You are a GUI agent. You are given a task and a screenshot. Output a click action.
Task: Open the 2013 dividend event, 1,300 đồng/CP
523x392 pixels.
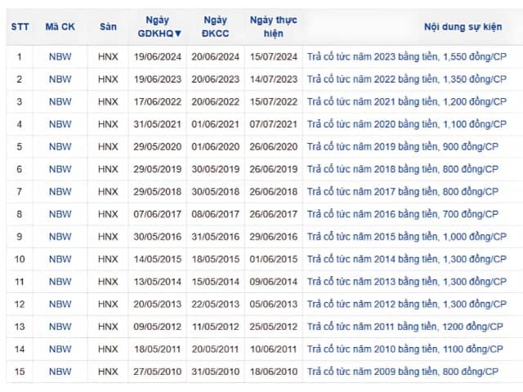(407, 282)
